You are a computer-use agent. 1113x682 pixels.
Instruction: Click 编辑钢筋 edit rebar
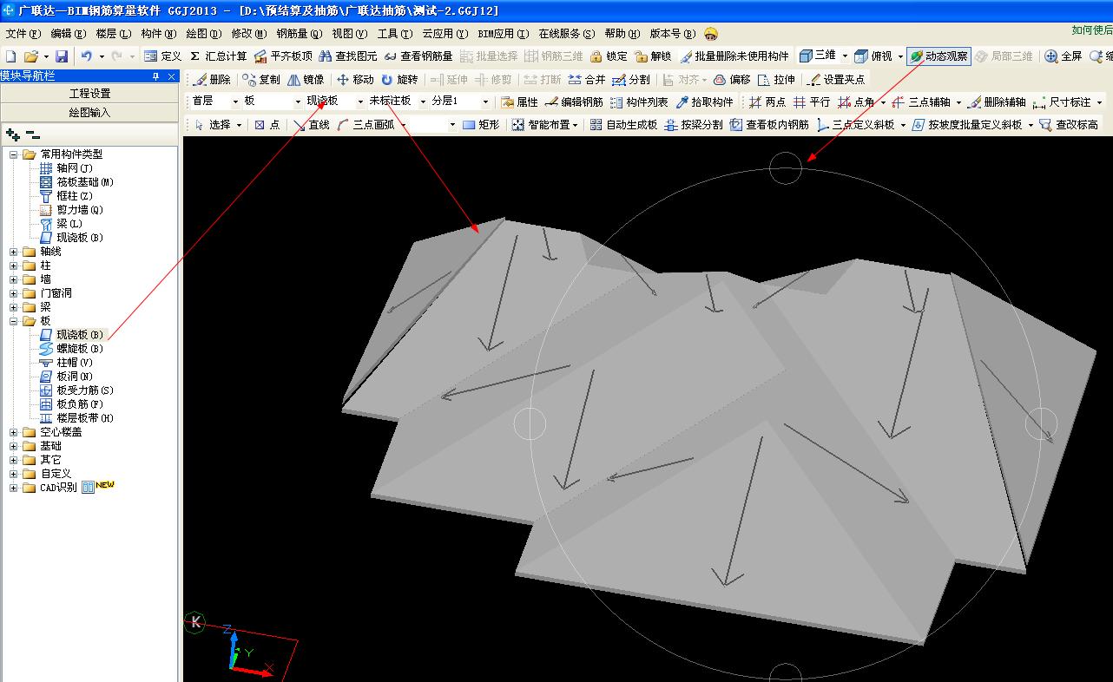click(x=574, y=102)
